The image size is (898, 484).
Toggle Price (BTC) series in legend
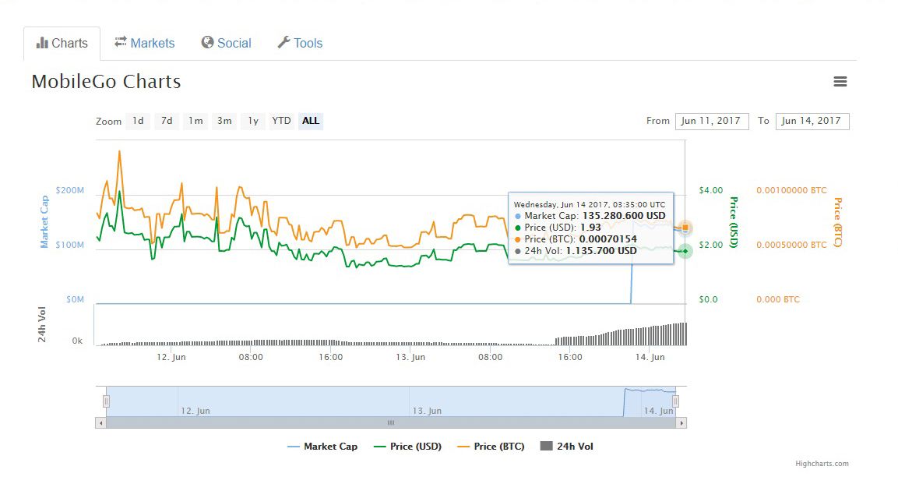tap(491, 446)
